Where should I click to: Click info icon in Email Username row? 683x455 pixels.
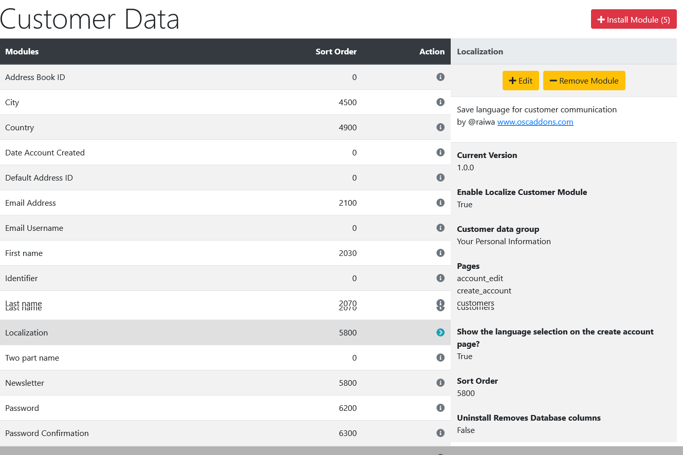click(440, 228)
